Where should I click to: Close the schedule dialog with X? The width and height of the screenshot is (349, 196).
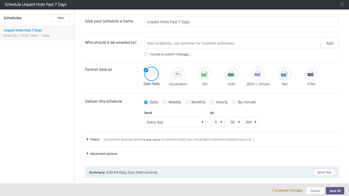[x=342, y=4]
